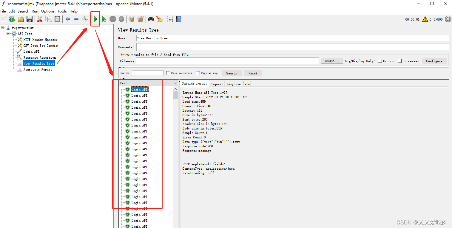This screenshot has width=452, height=228.
Task: Collapse all nodes with minus icon
Action: 76,19
